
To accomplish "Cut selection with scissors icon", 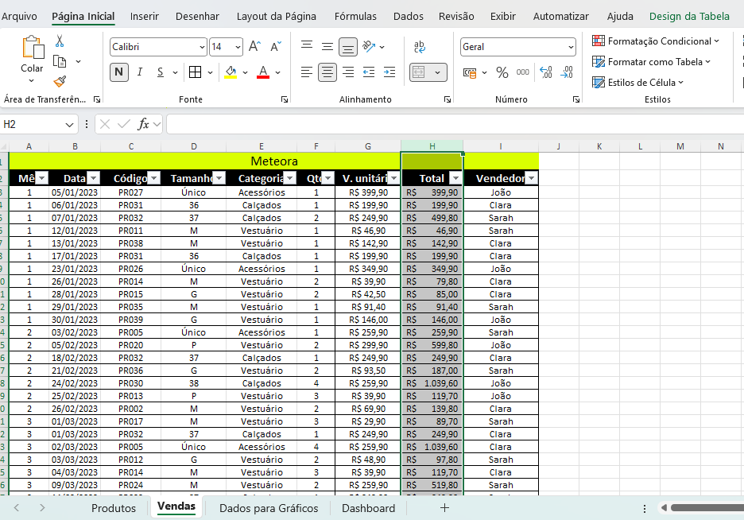I will [60, 41].
